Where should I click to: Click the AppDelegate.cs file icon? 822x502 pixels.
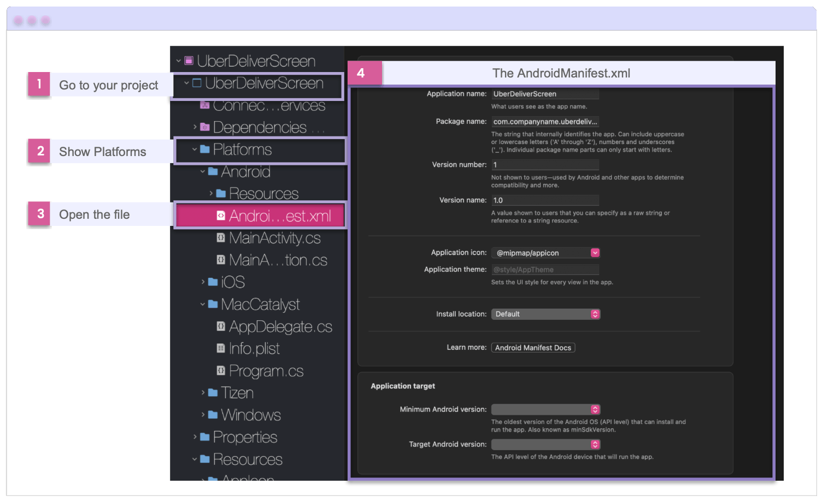pos(221,326)
